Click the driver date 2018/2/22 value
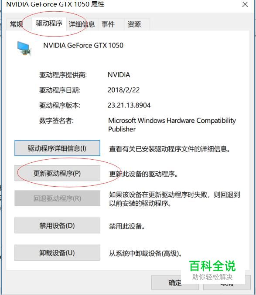 pos(124,90)
